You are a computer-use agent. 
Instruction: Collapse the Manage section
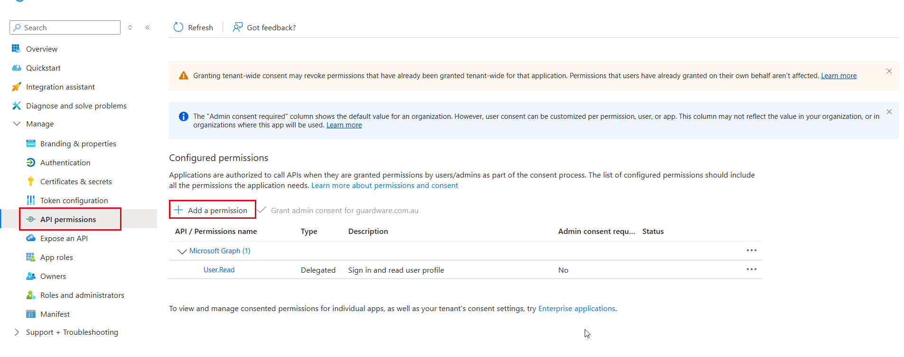pos(17,124)
